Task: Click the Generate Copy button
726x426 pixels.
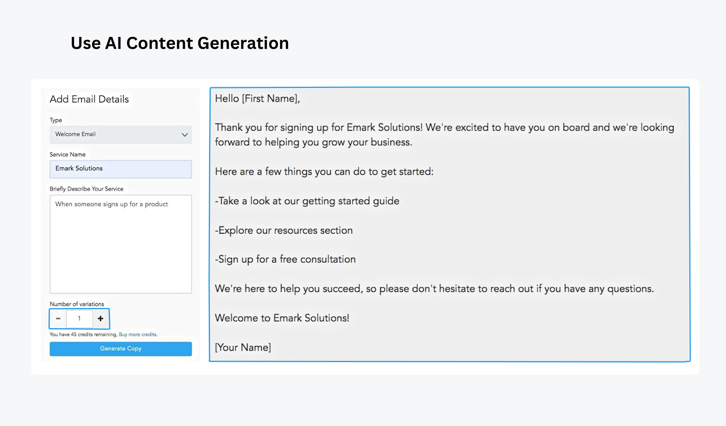Action: click(121, 349)
